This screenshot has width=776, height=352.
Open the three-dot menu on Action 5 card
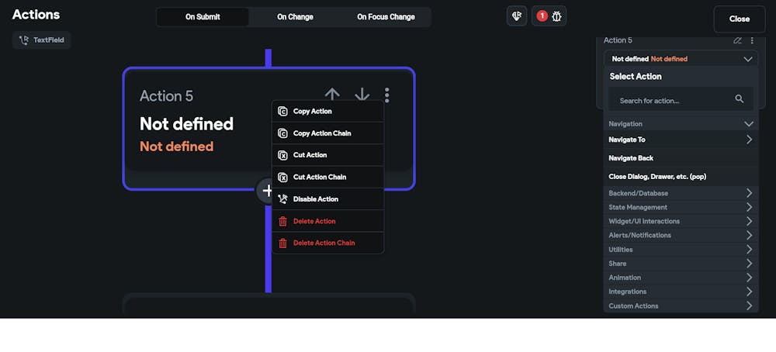[387, 95]
